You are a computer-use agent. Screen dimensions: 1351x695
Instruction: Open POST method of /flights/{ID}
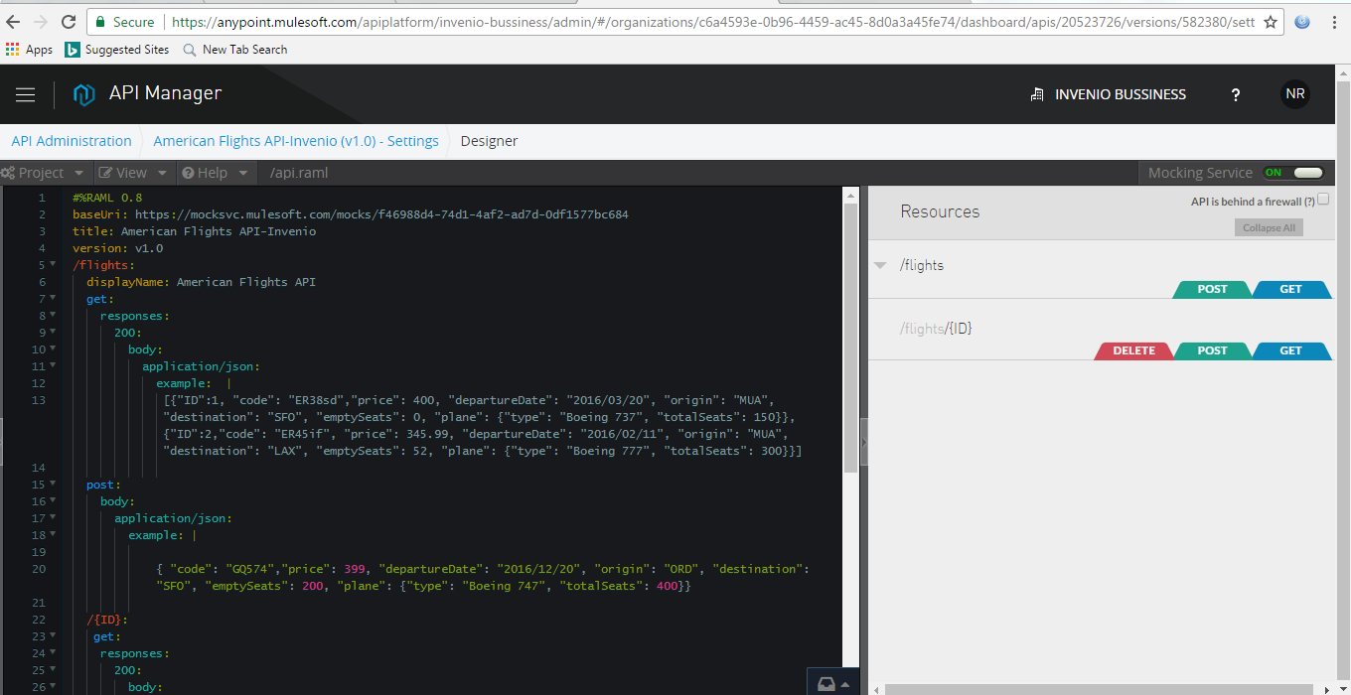1212,350
